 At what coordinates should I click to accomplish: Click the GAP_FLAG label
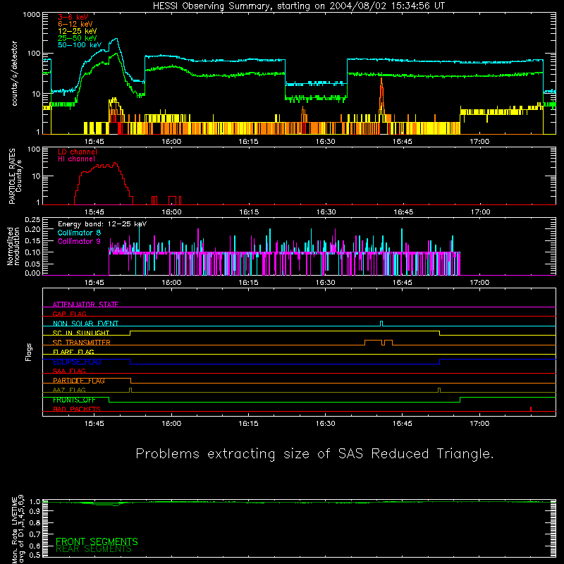[x=69, y=314]
